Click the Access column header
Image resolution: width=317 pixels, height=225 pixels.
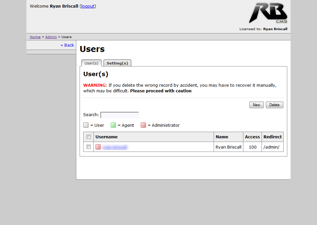252,137
